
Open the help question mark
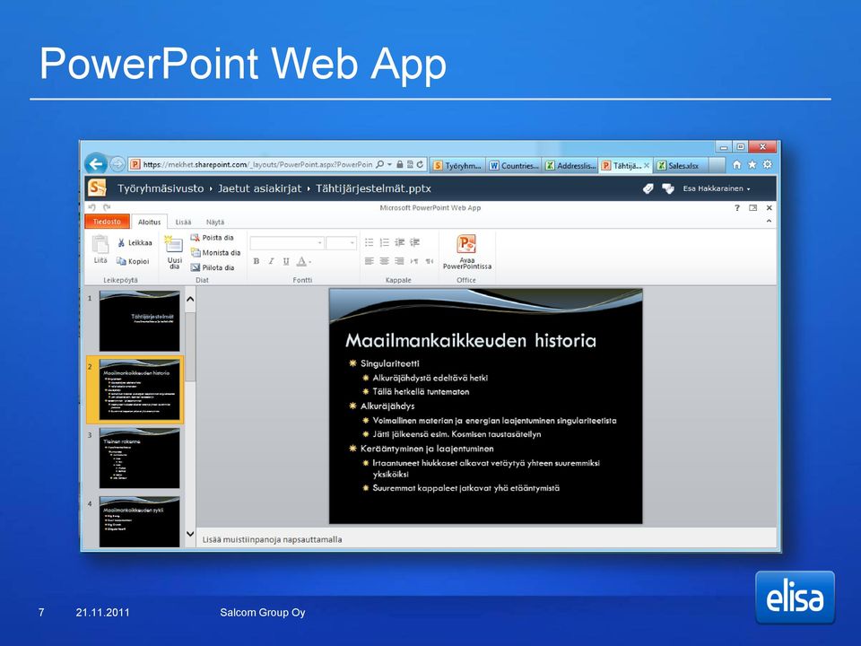[737, 207]
